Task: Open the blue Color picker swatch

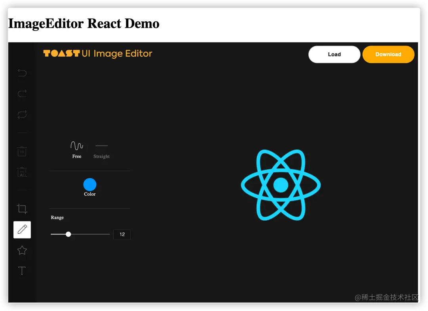Action: click(x=90, y=184)
